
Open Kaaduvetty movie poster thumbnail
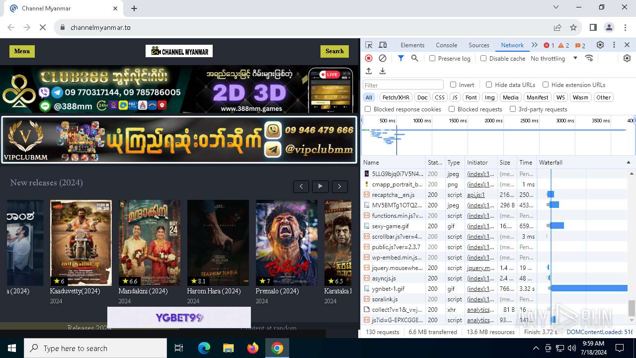[x=81, y=243]
